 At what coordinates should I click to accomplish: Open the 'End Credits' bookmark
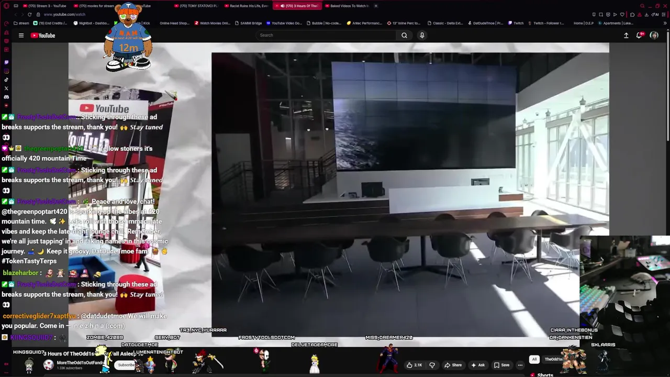50,23
